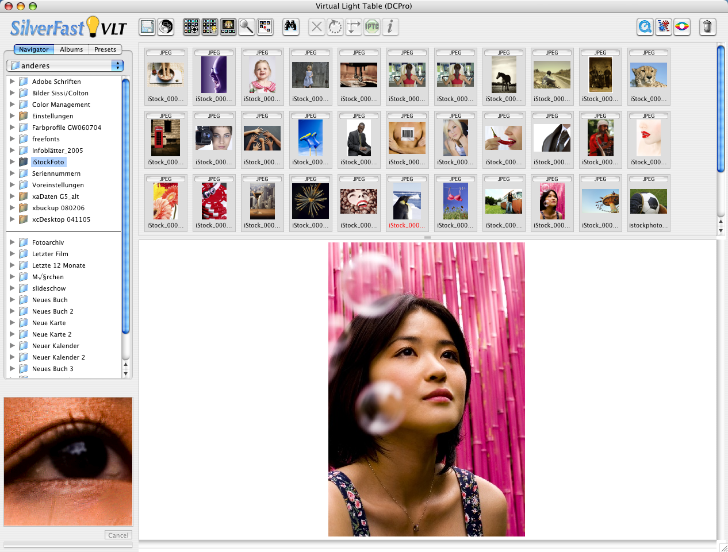Select the Neues Buch 3 album
The image size is (728, 552).
tap(53, 369)
